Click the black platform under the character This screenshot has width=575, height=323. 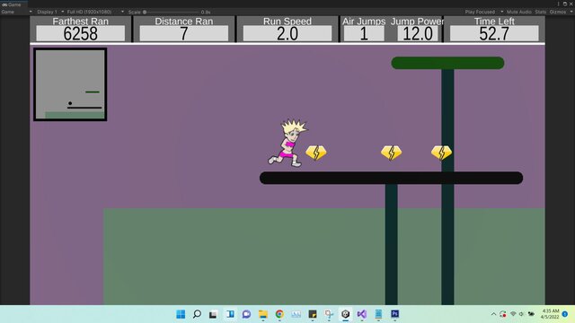(x=392, y=178)
